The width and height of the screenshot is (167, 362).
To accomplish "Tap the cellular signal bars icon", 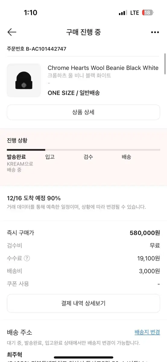I will pos(123,13).
